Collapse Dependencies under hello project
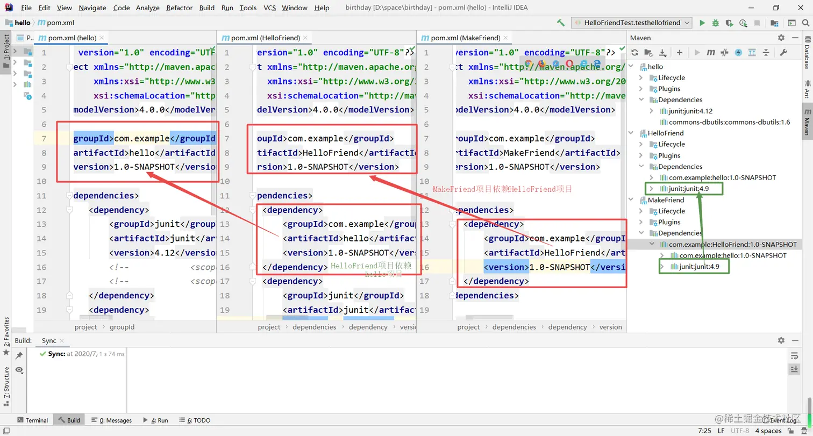The width and height of the screenshot is (813, 436). [640, 100]
